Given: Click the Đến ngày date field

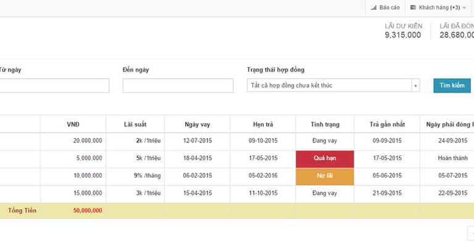Looking at the screenshot, I should tap(178, 86).
